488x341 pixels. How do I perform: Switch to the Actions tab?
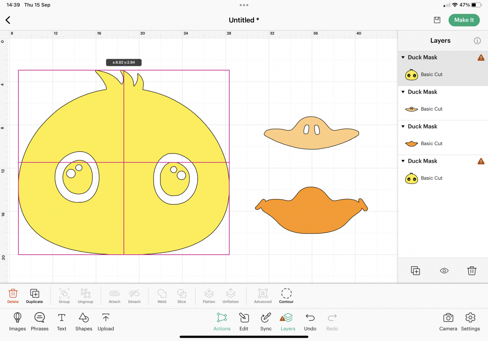(222, 322)
